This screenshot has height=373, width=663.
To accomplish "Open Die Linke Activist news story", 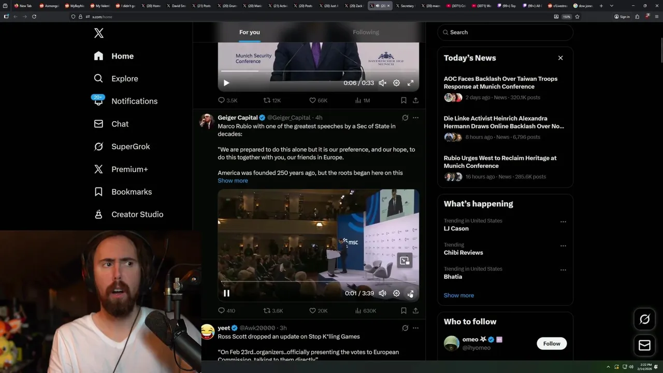I will tap(505, 128).
